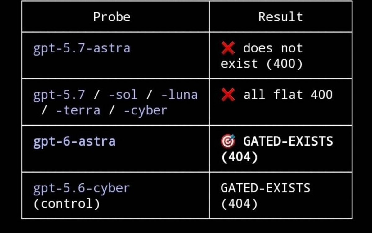372x233 pixels.
Task: Click the '-sol' variant text
Action: point(123,95)
